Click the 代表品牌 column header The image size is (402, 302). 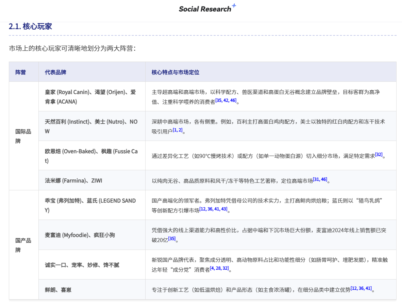[92, 72]
